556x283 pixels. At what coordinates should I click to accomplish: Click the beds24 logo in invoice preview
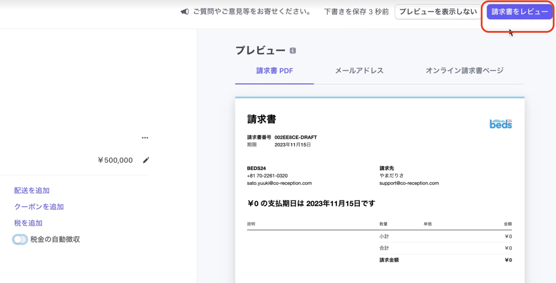tap(501, 124)
